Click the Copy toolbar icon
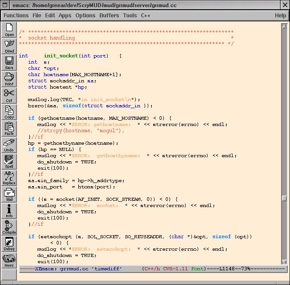The image size is (290, 285). click(9, 111)
